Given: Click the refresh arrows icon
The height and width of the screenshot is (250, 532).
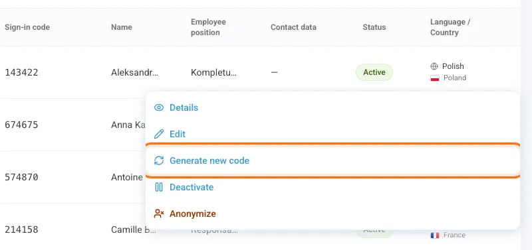Looking at the screenshot, I should 159,160.
